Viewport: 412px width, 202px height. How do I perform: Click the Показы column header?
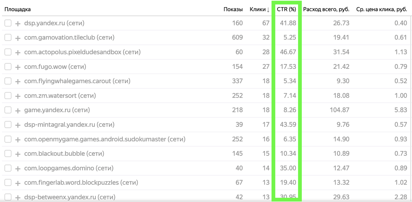pos(233,9)
